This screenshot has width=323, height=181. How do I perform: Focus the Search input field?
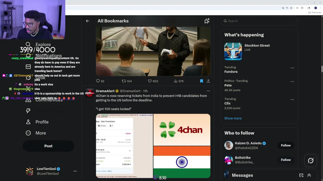click(259, 21)
